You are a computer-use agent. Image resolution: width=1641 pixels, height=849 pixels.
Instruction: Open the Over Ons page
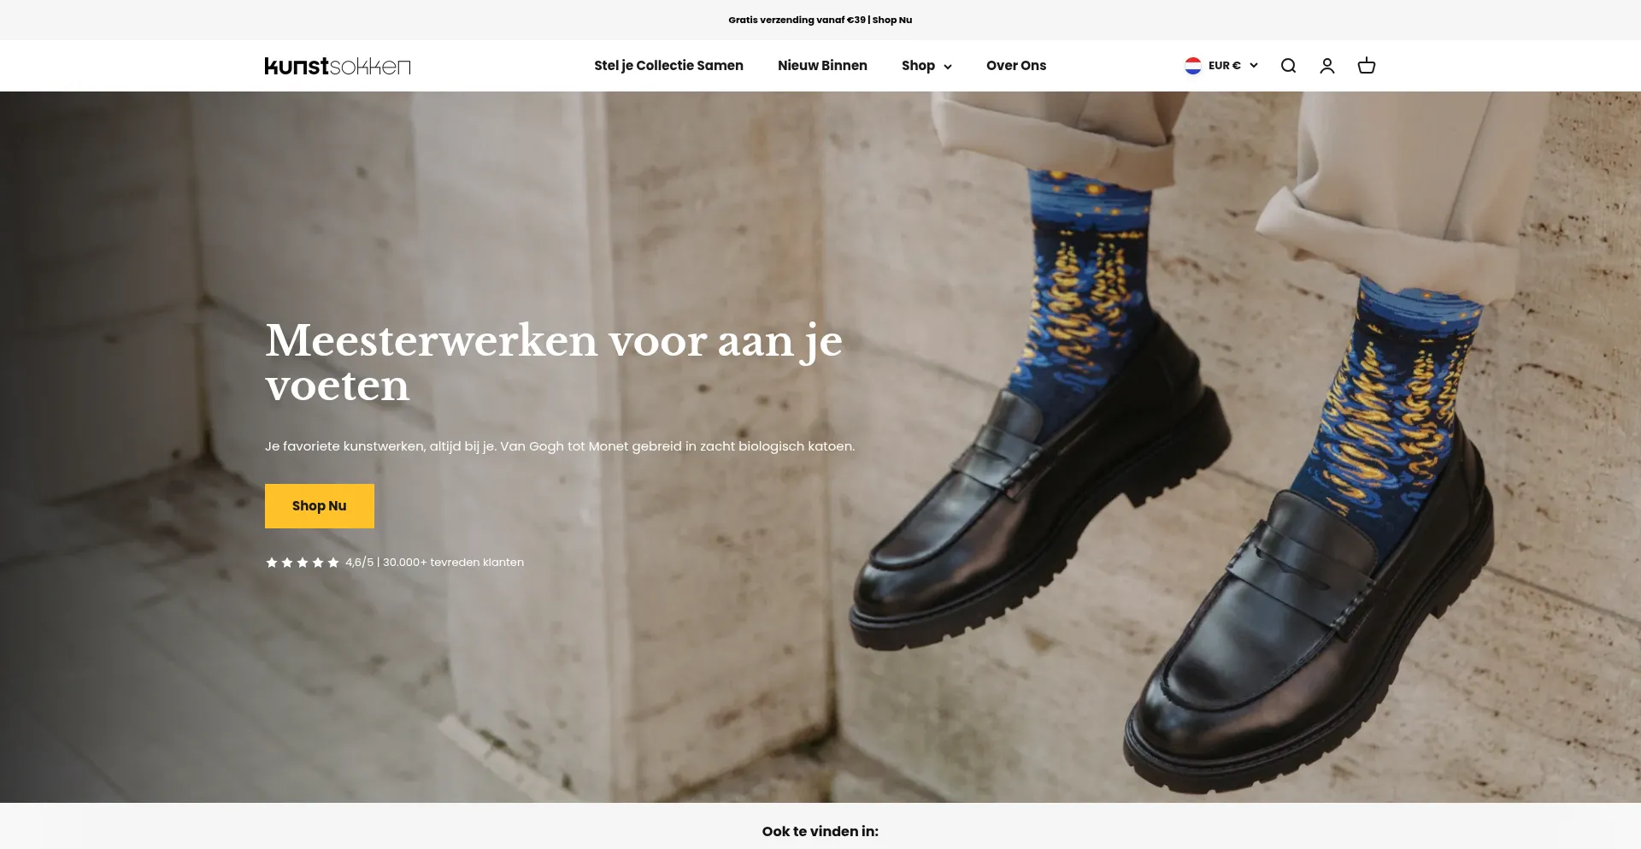[1016, 66]
